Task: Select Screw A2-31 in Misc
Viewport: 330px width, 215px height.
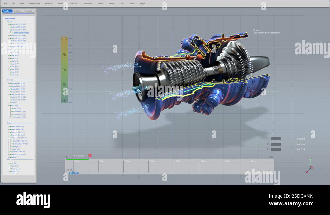Action: pos(15,171)
